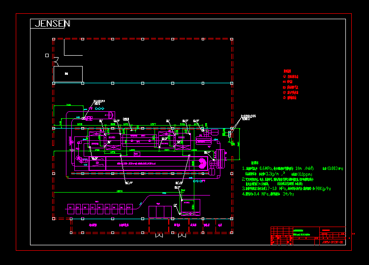Select the note line containing 3t/h
The height and width of the screenshot is (265, 369).
click(268, 194)
